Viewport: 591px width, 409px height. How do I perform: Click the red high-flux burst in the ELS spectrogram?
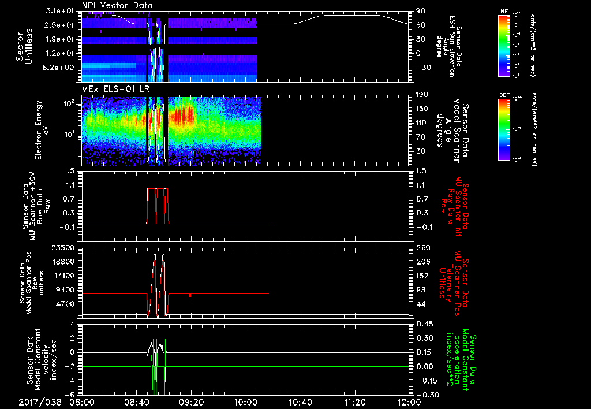[183, 115]
